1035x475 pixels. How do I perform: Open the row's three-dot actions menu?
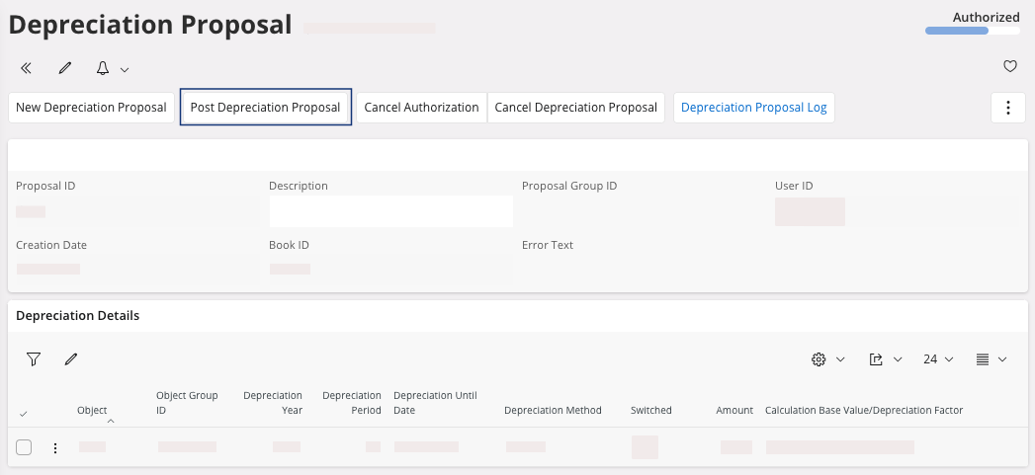tap(55, 447)
